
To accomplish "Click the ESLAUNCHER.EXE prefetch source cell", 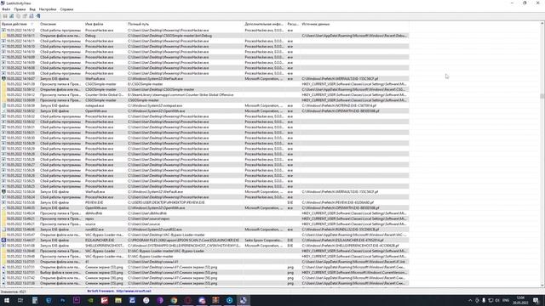I will [x=342, y=240].
